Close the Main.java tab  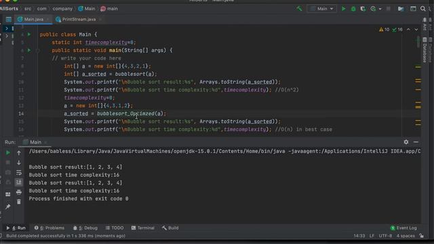(x=47, y=20)
